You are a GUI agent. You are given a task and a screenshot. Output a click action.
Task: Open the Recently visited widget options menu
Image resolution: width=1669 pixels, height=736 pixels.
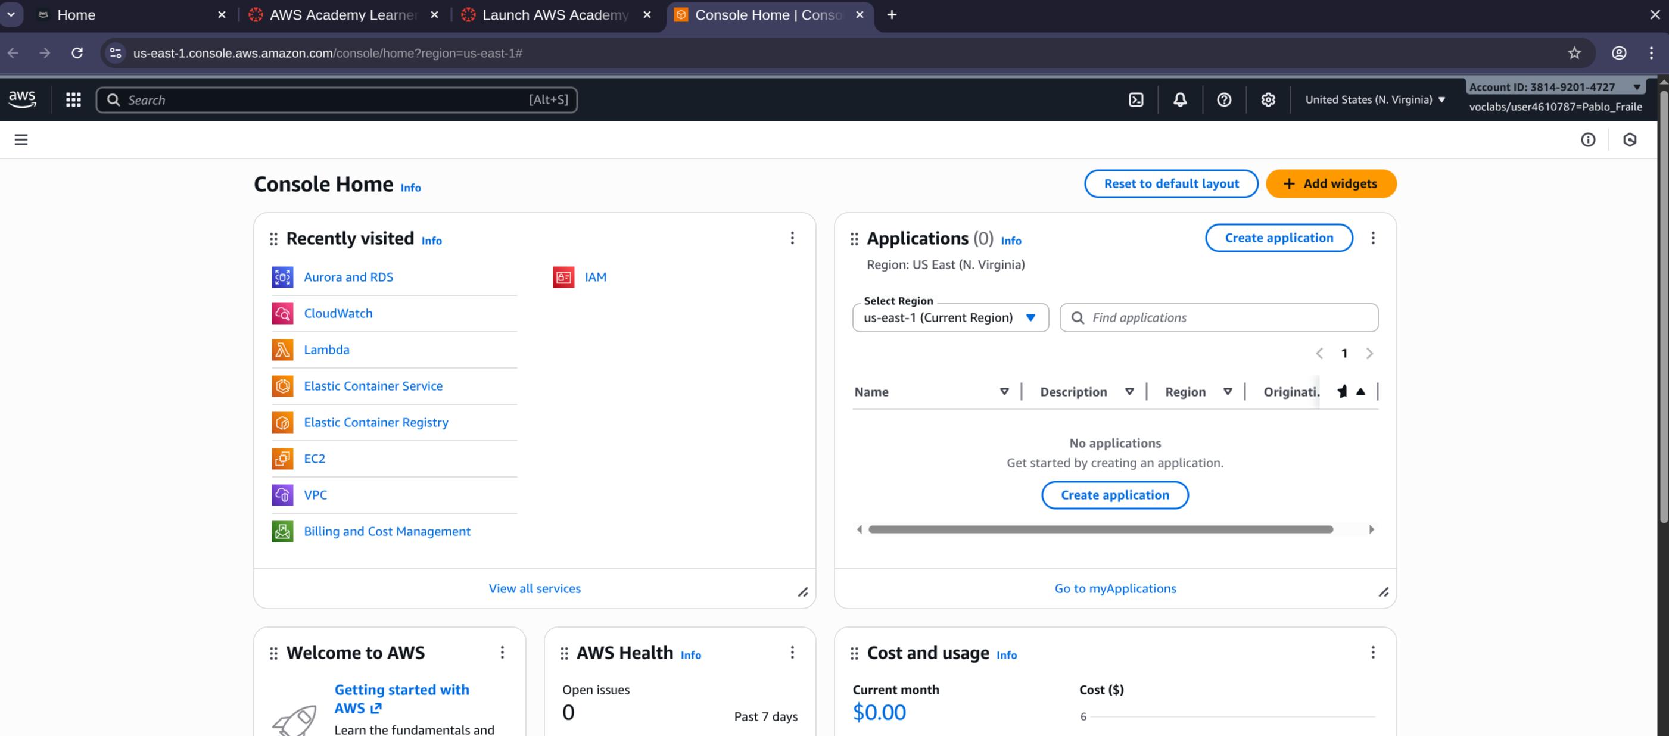click(792, 238)
